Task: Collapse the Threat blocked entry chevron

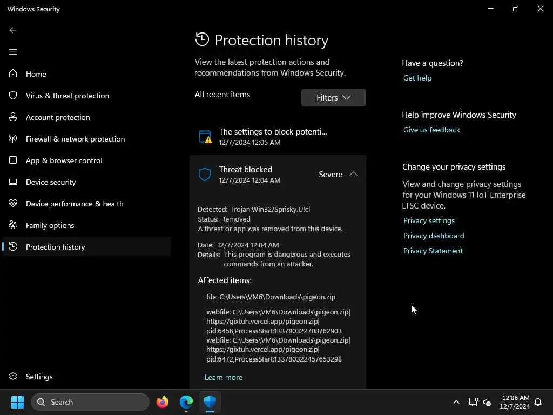Action: click(x=353, y=174)
